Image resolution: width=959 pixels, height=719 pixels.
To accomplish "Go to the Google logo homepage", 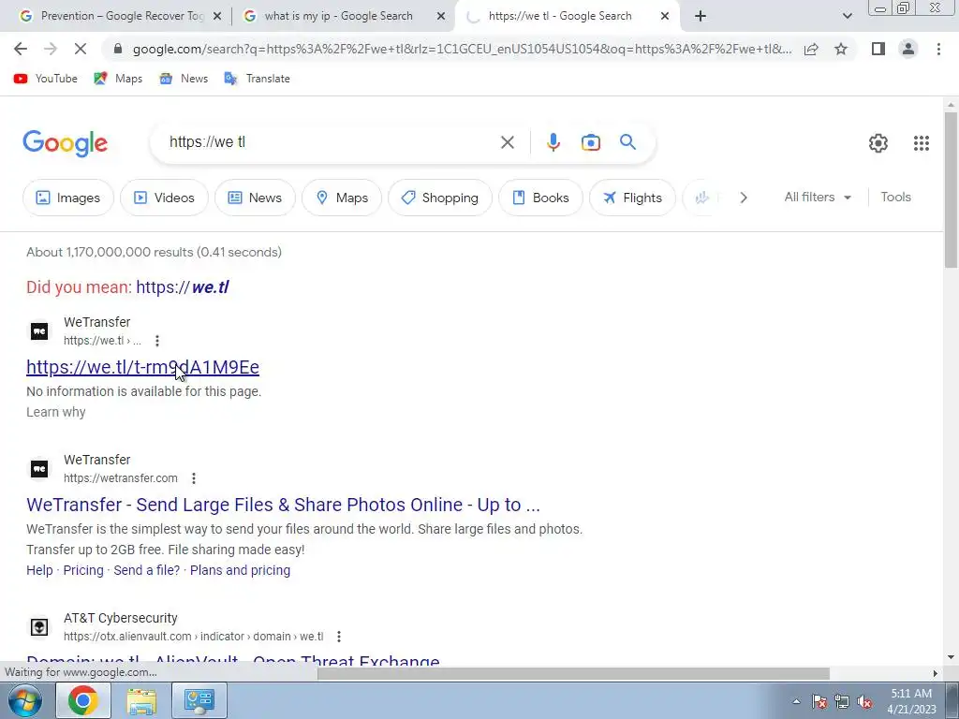I will point(65,143).
